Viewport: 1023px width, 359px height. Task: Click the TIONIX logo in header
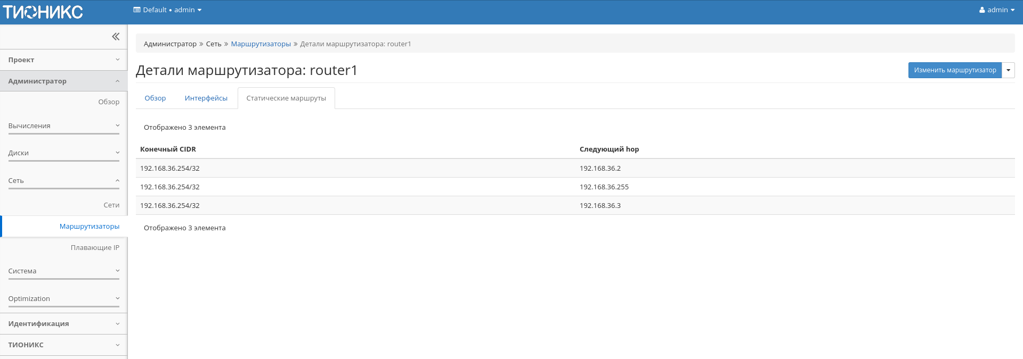pos(43,12)
